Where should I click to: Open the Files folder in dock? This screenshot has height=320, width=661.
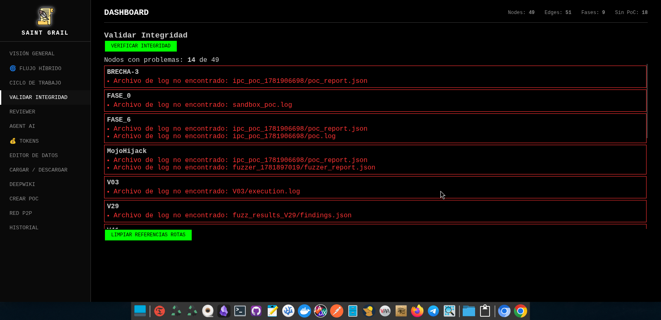click(469, 311)
